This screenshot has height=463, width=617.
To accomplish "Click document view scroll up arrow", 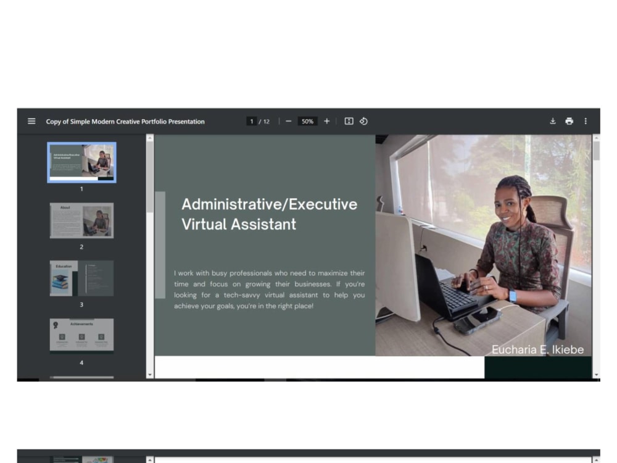I will click(x=597, y=138).
